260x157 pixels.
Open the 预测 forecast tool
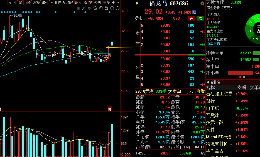(98, 2)
